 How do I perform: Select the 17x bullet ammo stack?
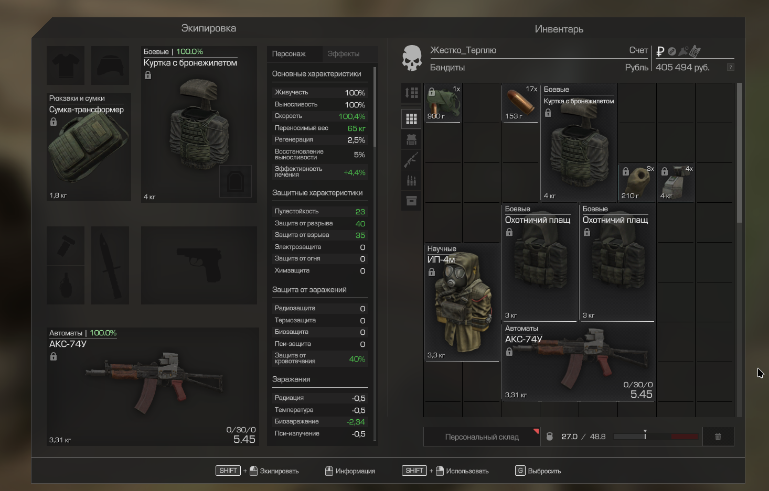tap(520, 103)
